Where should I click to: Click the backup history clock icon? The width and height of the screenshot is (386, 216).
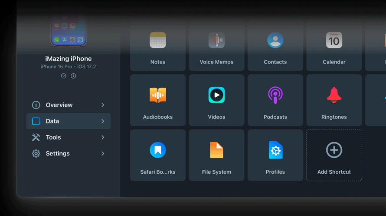63,76
